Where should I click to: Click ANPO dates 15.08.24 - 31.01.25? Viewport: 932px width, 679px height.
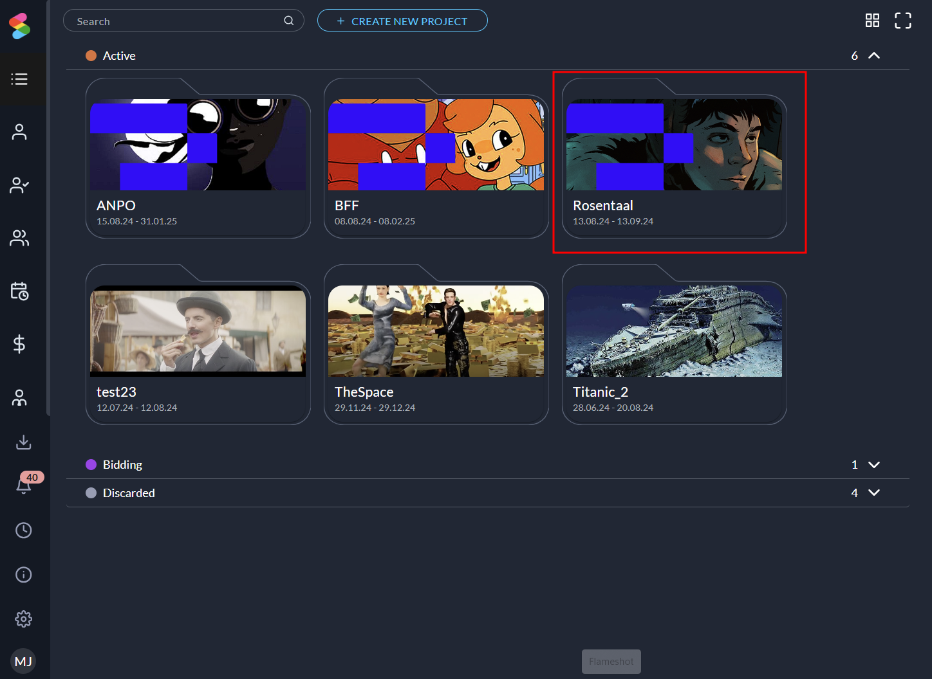pyautogui.click(x=136, y=221)
